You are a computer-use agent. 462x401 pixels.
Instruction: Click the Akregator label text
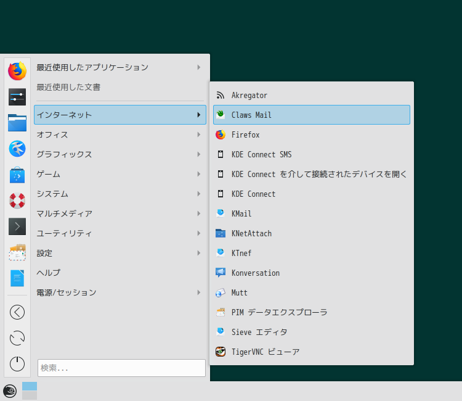tap(249, 96)
